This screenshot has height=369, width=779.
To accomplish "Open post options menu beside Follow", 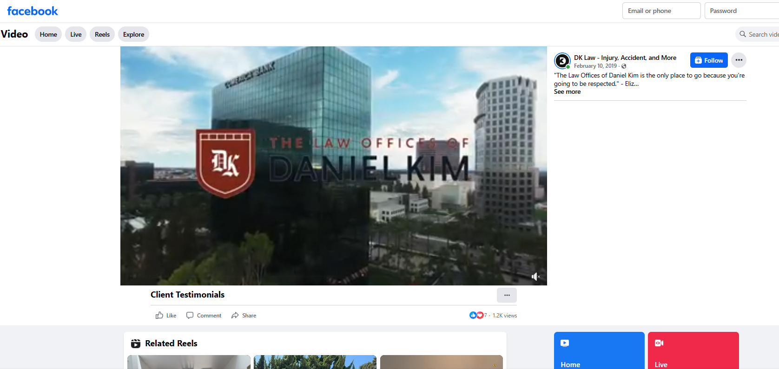I will [739, 60].
